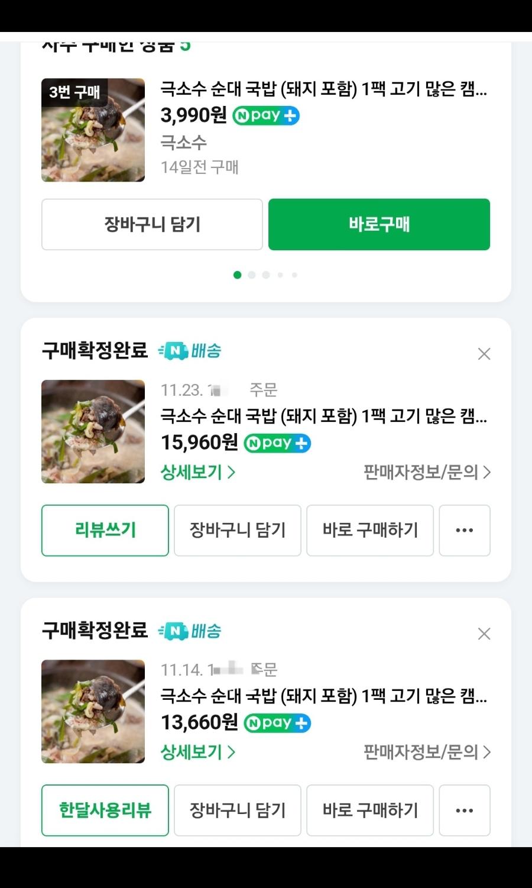Tap 바로 구매하기 on the 11.23 order

(370, 530)
